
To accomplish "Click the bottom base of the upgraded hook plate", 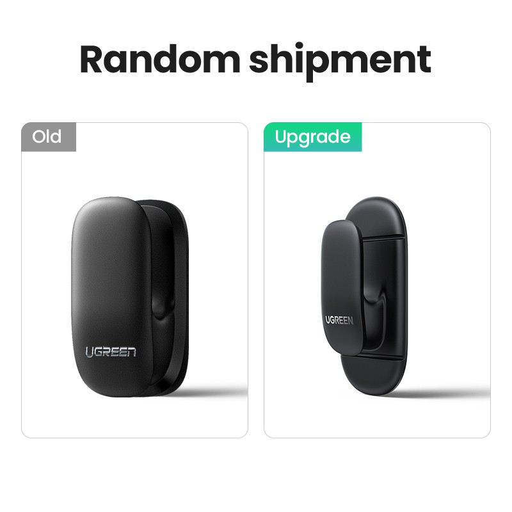I will pyautogui.click(x=372, y=376).
